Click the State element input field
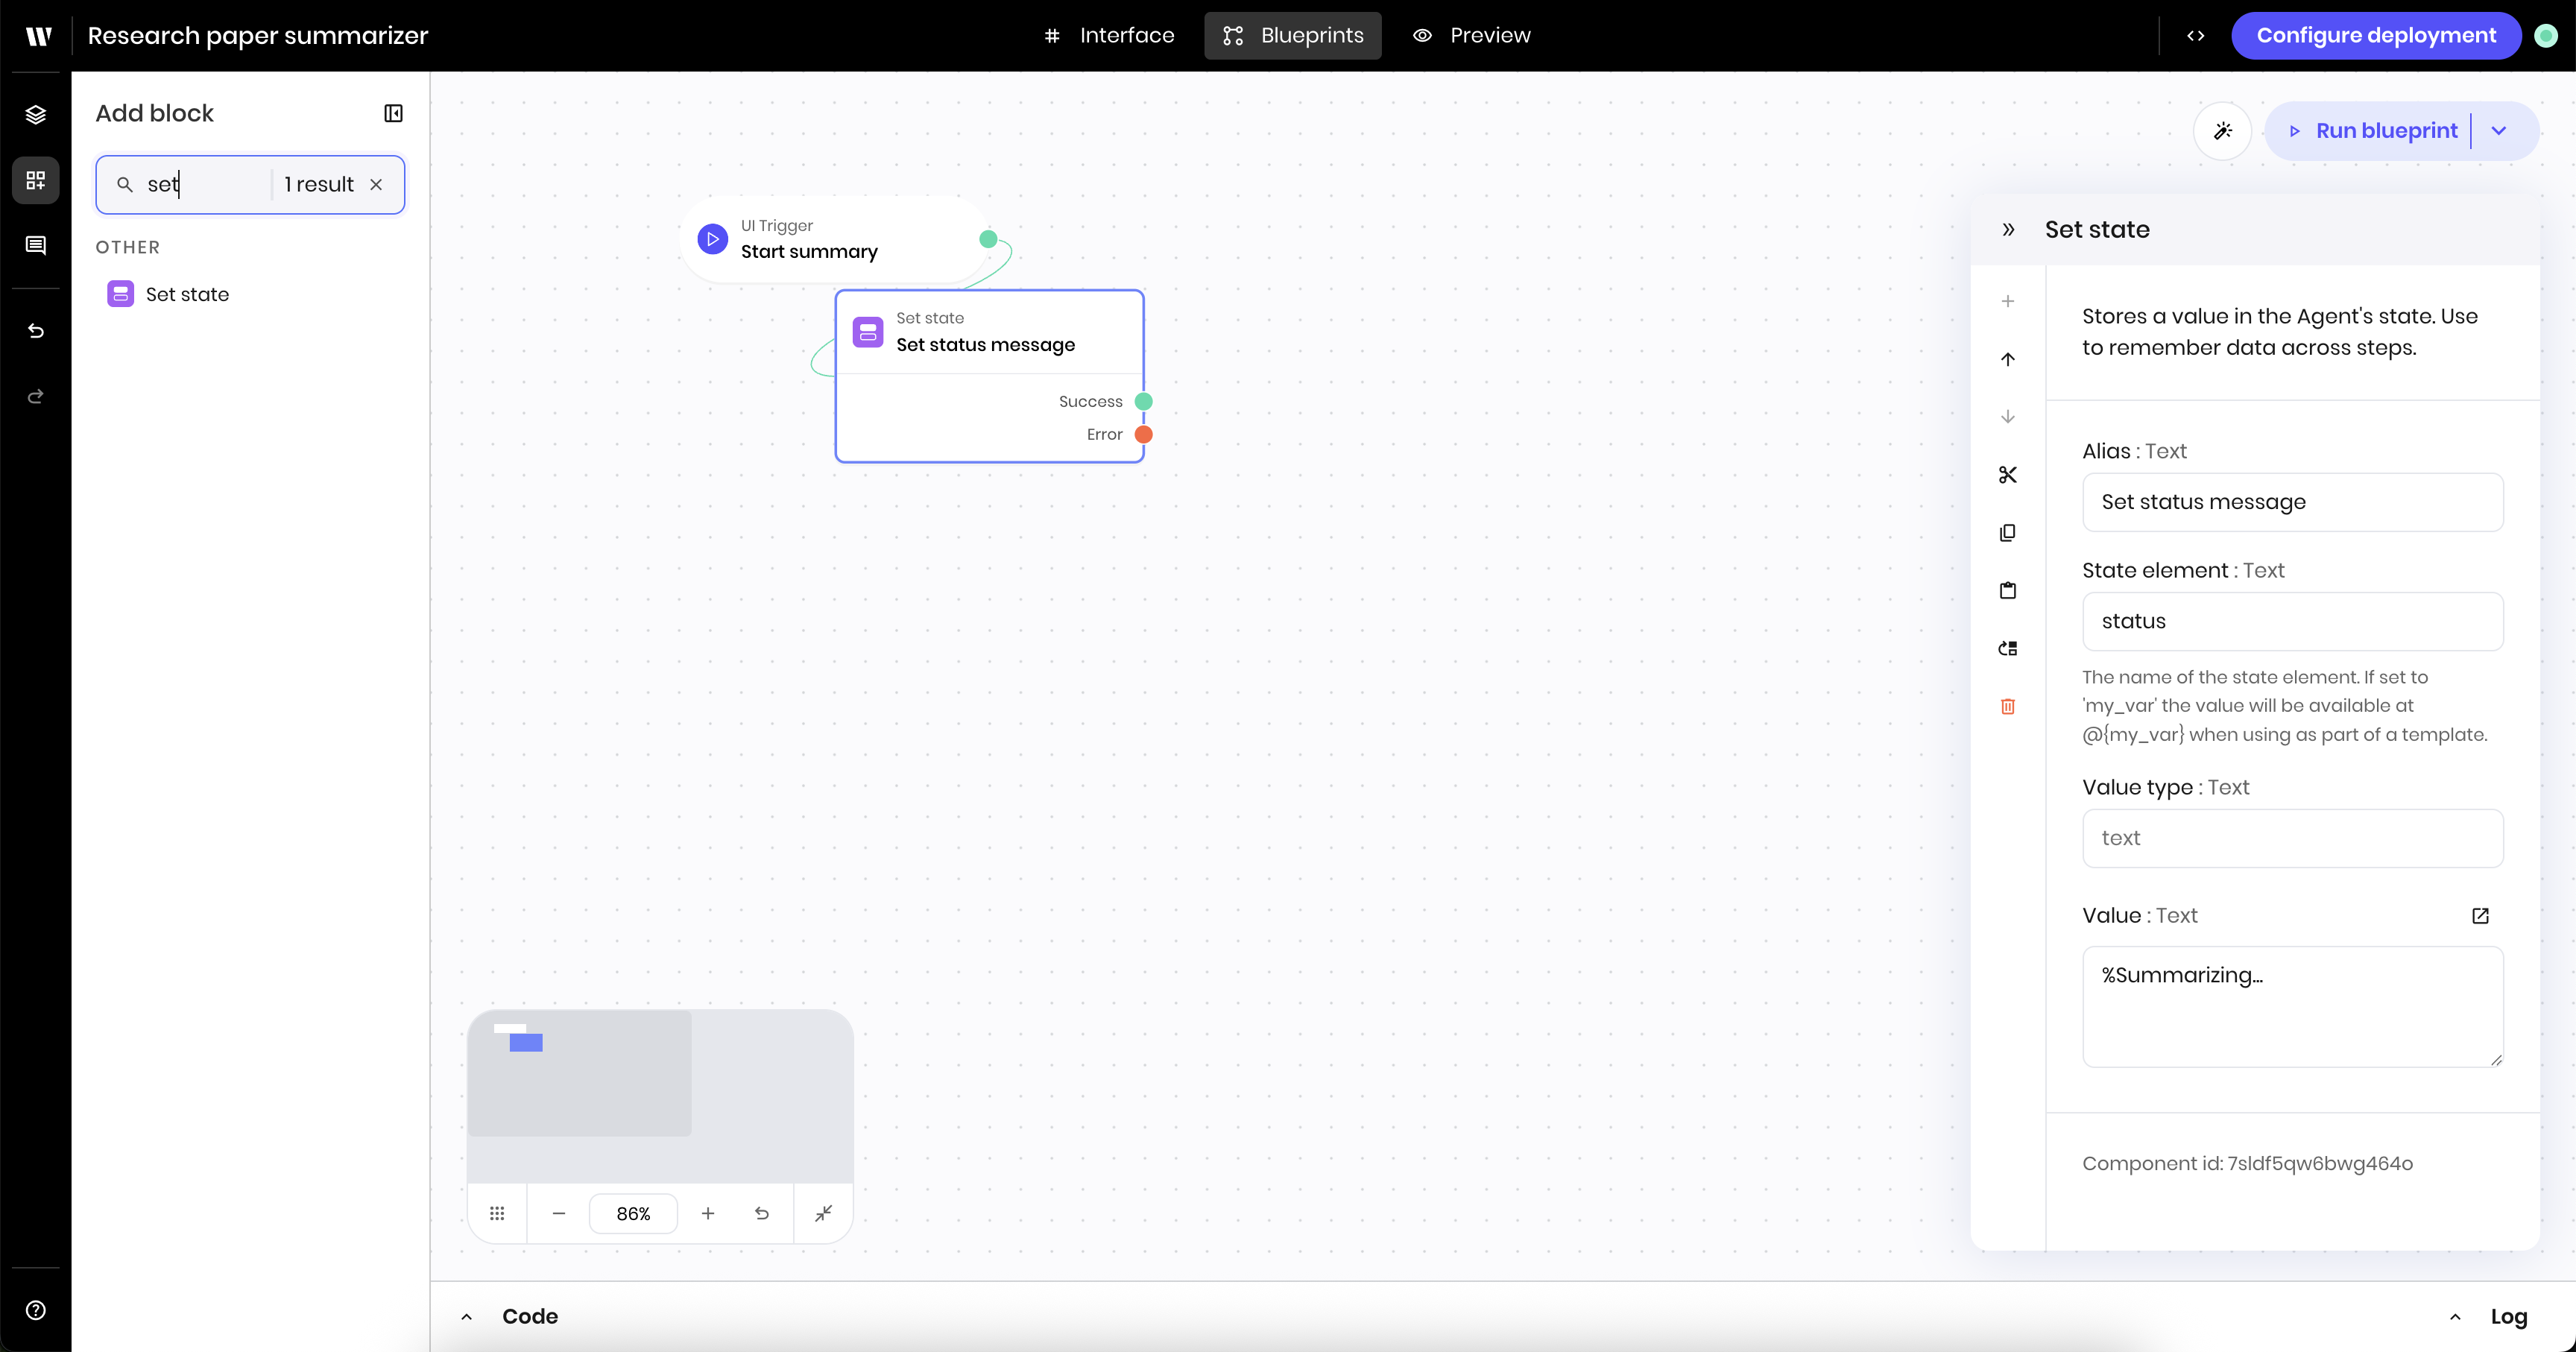Viewport: 2576px width, 1352px height. 2292,621
